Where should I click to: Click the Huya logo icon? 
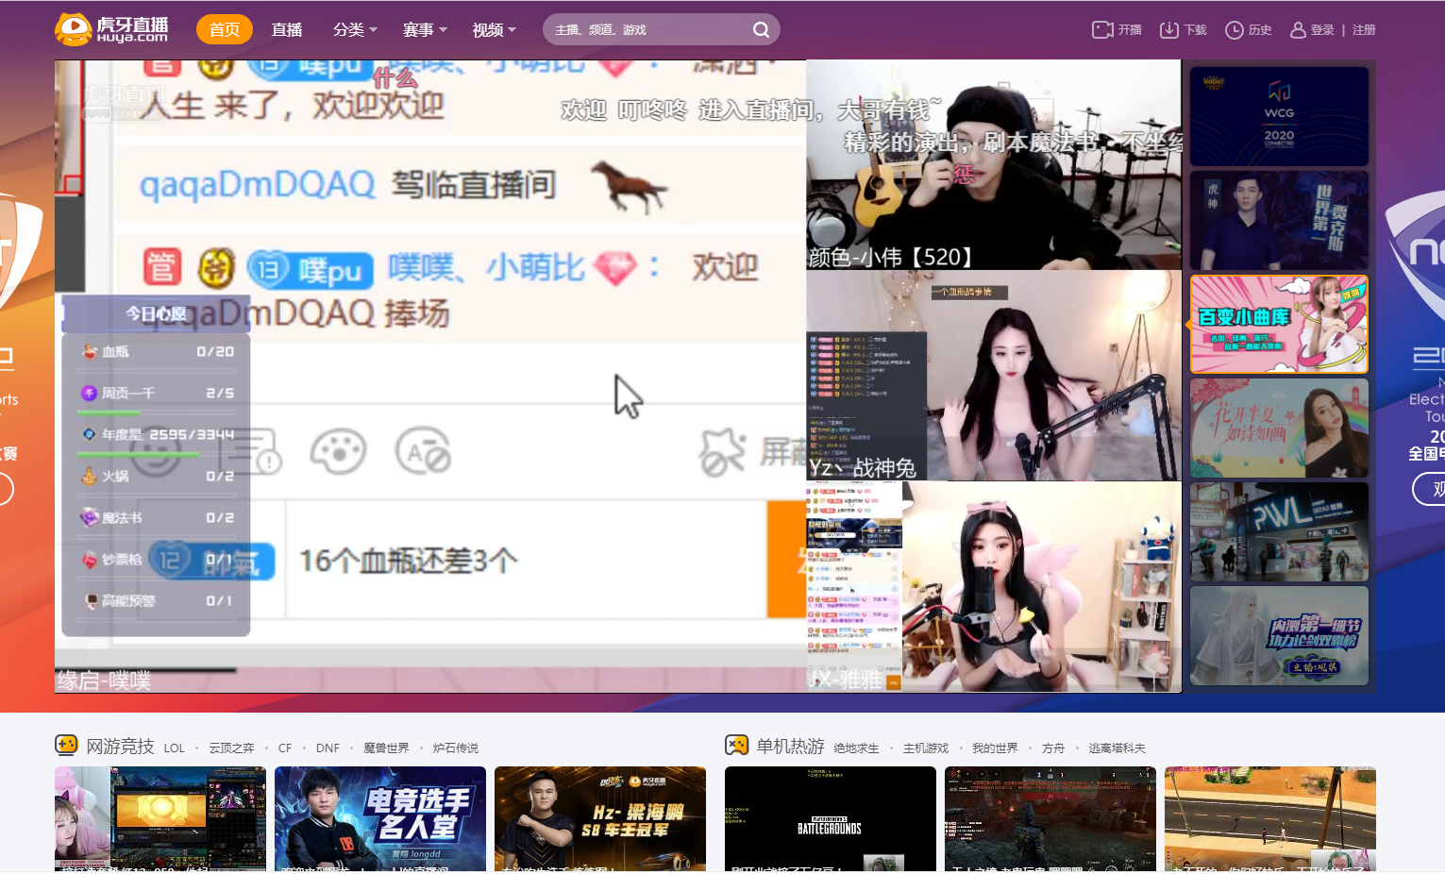(x=74, y=29)
